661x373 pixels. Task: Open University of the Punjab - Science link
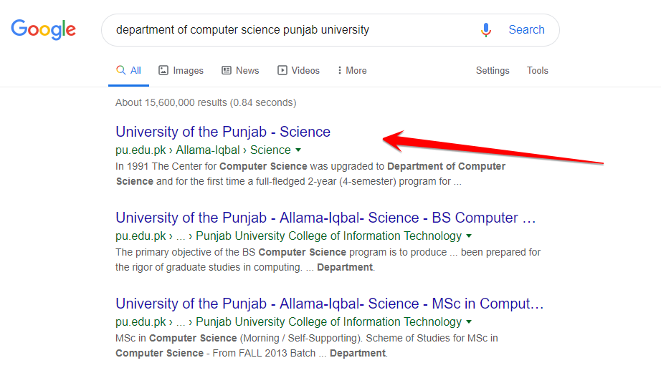coord(223,132)
